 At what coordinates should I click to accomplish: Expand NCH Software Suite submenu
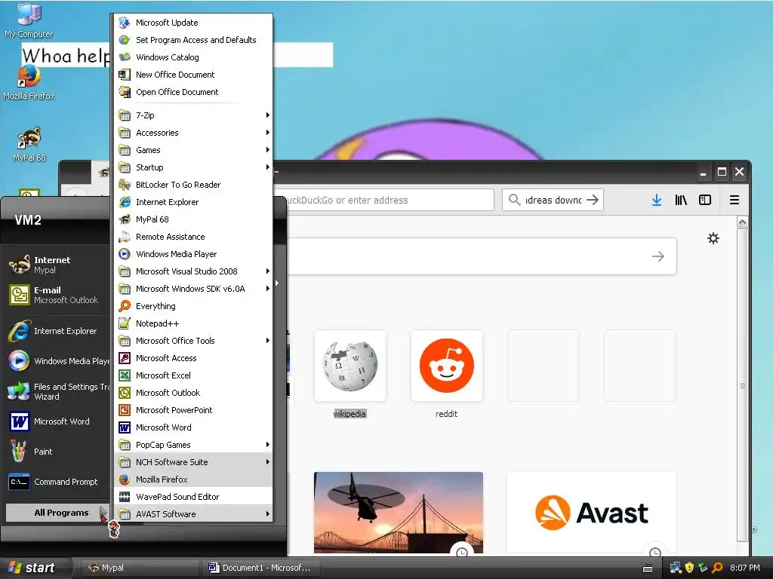[193, 462]
